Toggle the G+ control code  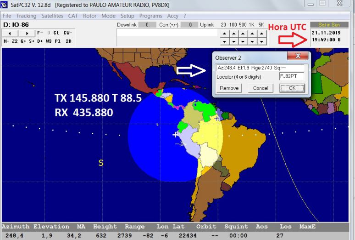tap(23, 41)
